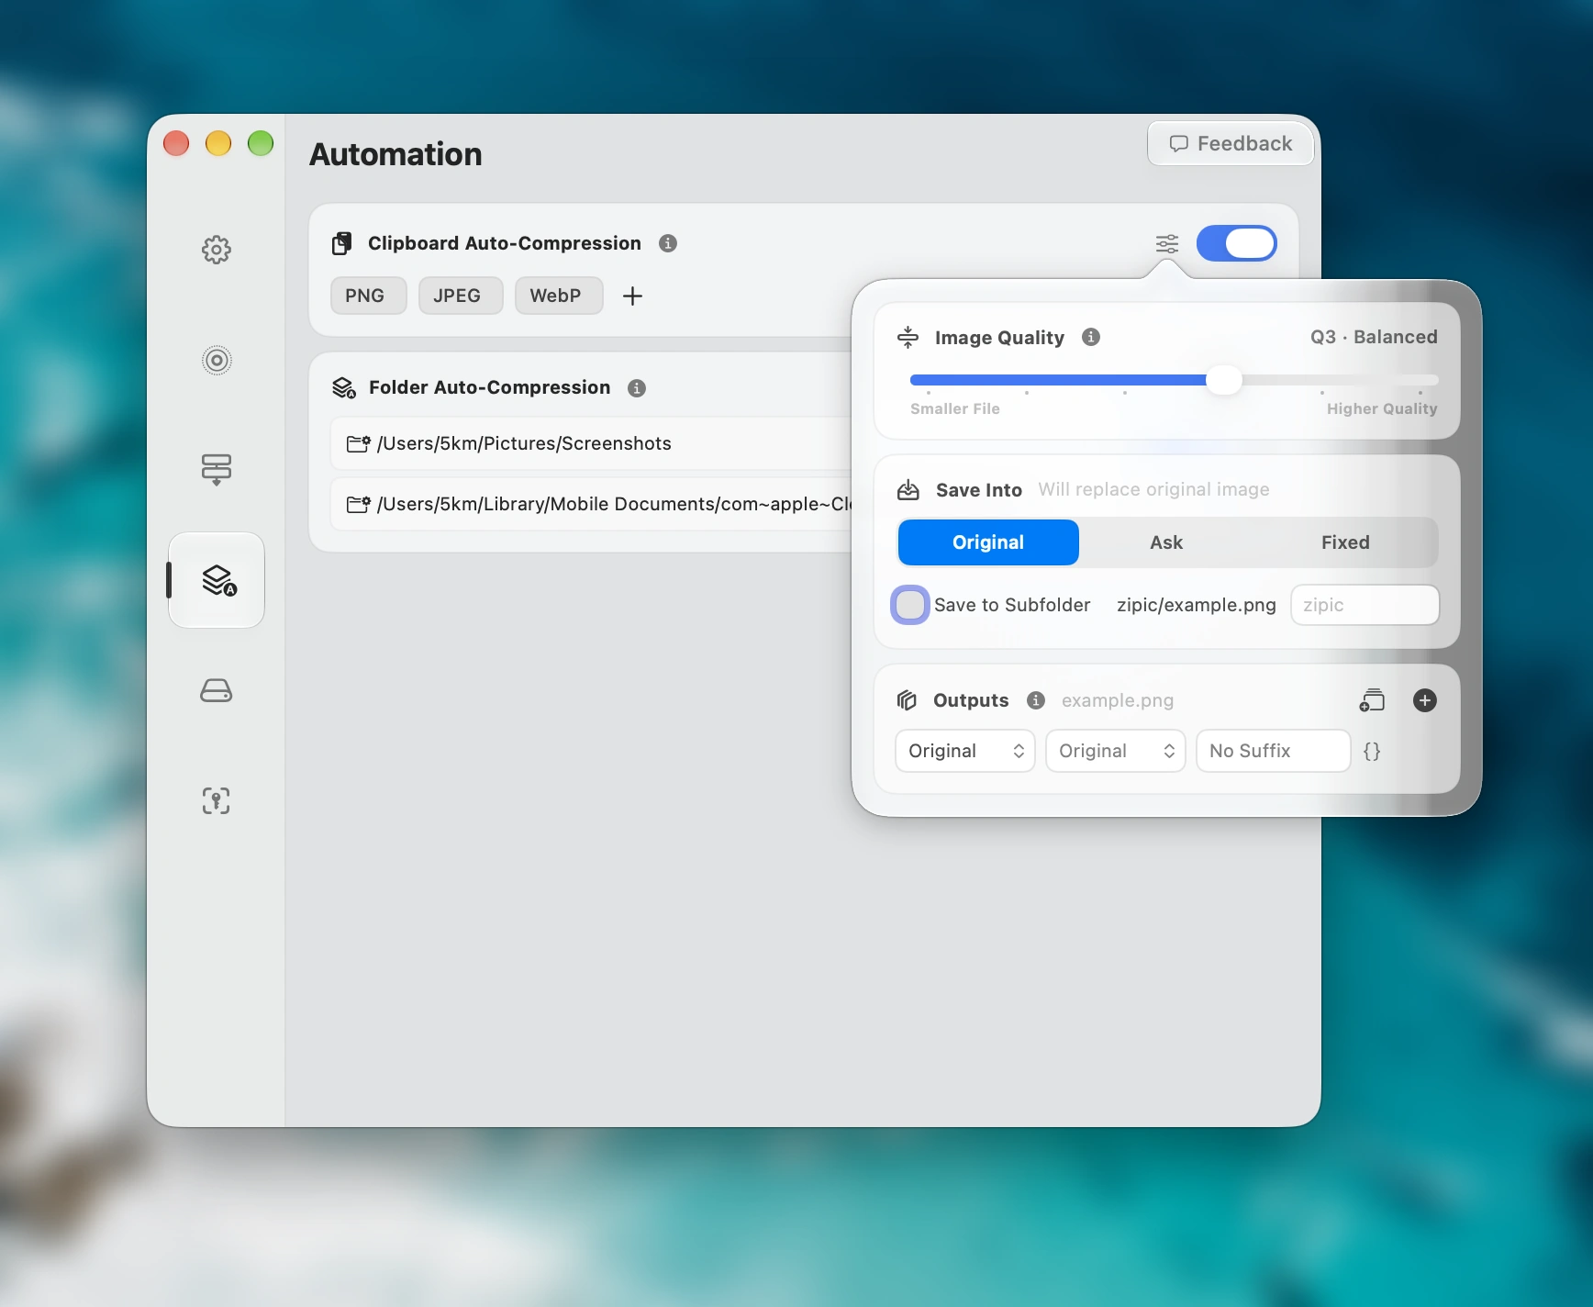Add a new output with plus circle
1593x1307 pixels.
[x=1425, y=700]
